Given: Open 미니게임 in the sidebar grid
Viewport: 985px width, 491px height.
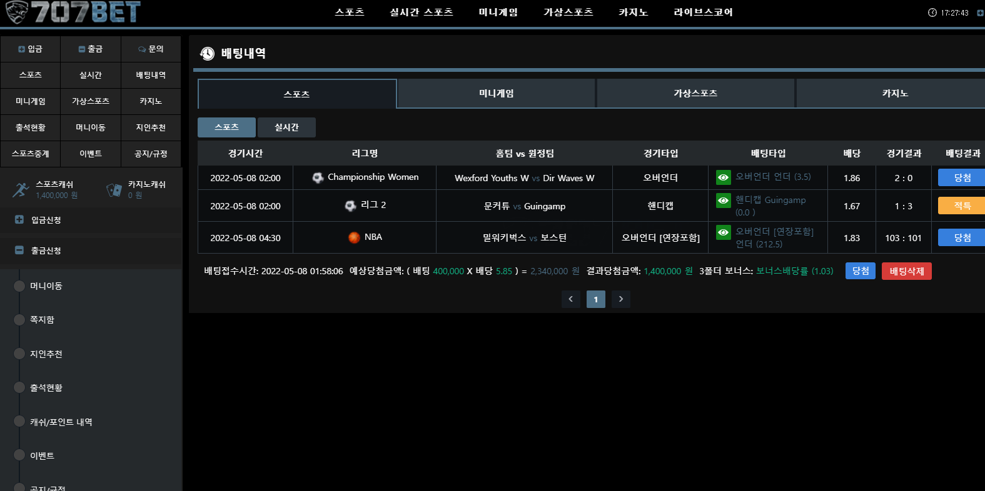Looking at the screenshot, I should pos(31,101).
